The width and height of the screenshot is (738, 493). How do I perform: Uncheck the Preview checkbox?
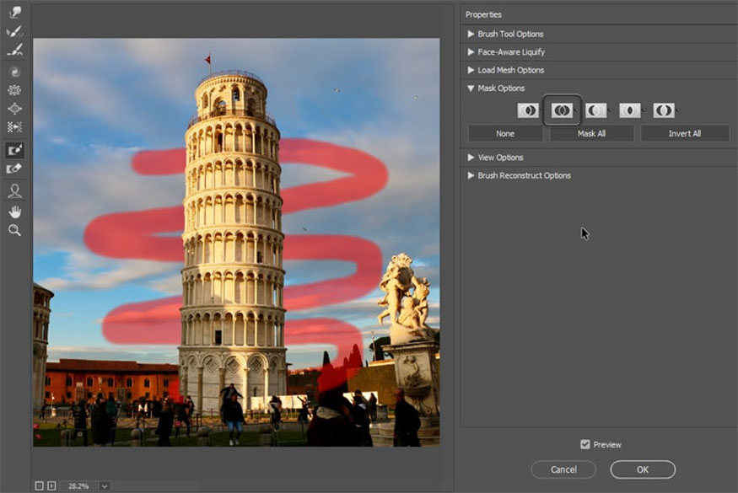[x=585, y=444]
